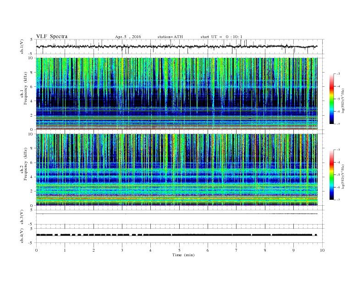The image size is (363, 281).
Task: Click time axis tick label "8"
Action: coord(265,250)
